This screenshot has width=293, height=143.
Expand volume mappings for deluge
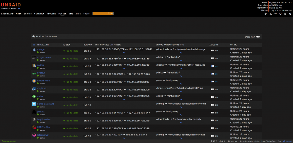pyautogui.click(x=181, y=53)
